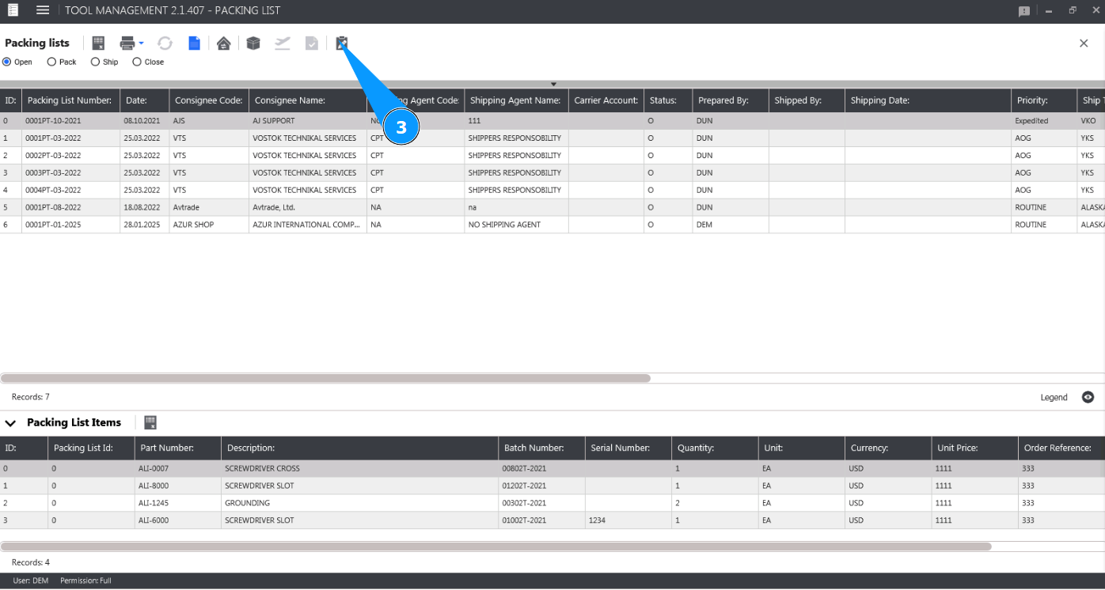This screenshot has height=590, width=1105.
Task: Sort by Consignee Name column header
Action: pos(308,100)
